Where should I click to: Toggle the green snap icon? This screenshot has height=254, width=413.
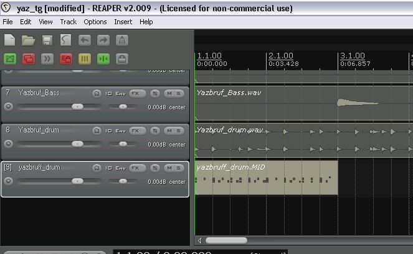click(103, 59)
